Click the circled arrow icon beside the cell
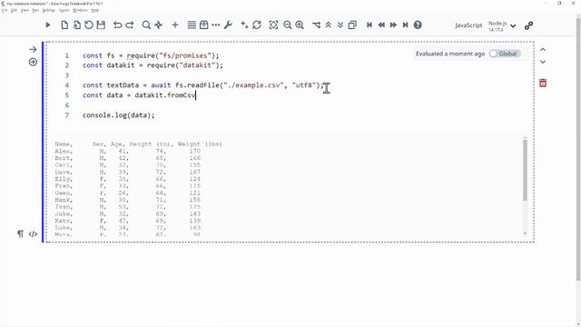The width and height of the screenshot is (581, 327). pyautogui.click(x=33, y=62)
